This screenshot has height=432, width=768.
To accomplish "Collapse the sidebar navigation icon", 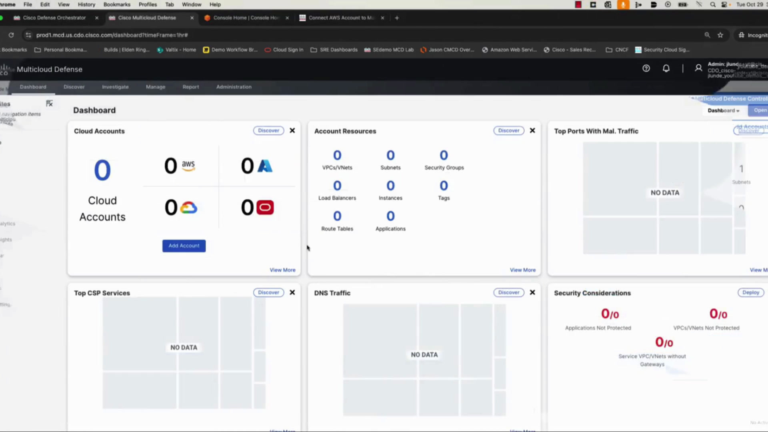I will point(49,104).
